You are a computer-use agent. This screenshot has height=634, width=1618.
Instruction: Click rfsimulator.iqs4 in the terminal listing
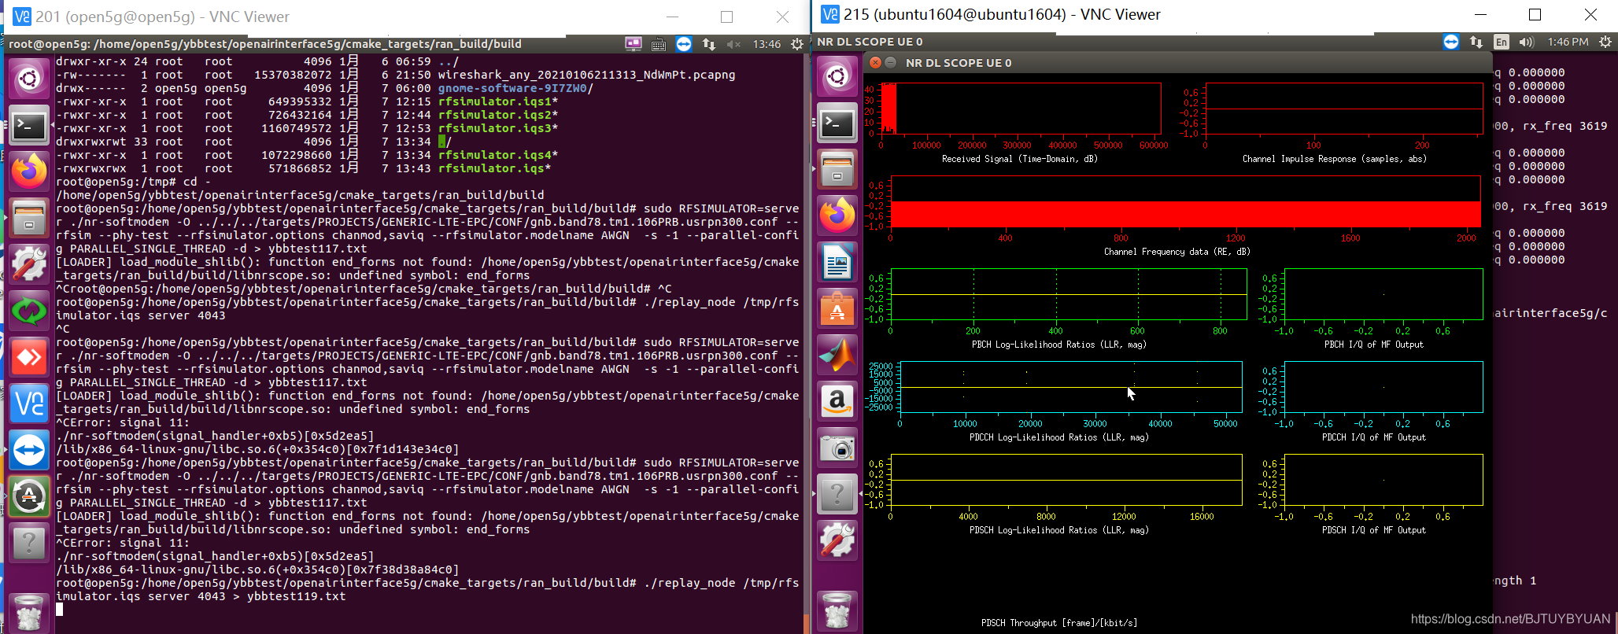(495, 155)
